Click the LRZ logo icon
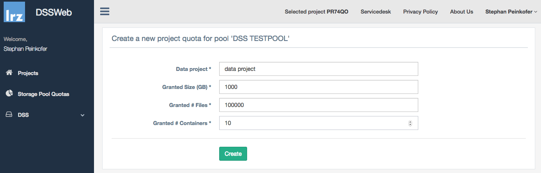Image resolution: width=541 pixels, height=173 pixels. pyautogui.click(x=14, y=12)
